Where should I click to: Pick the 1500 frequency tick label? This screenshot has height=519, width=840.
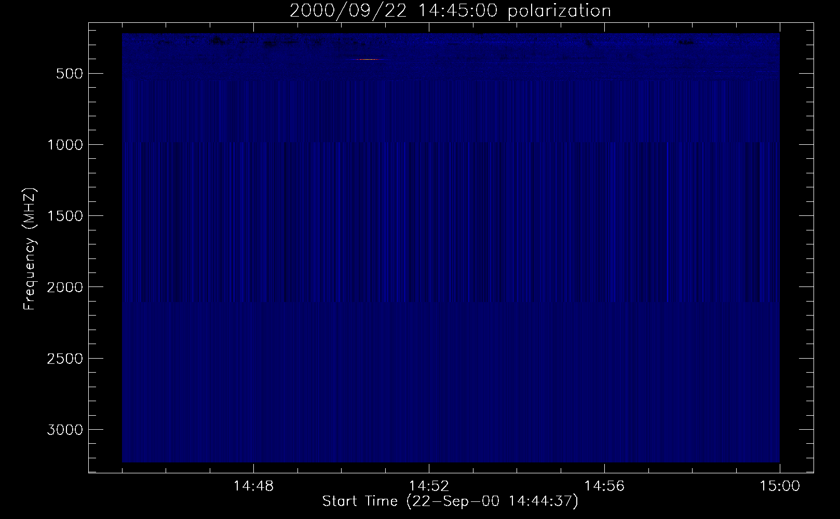pos(65,216)
